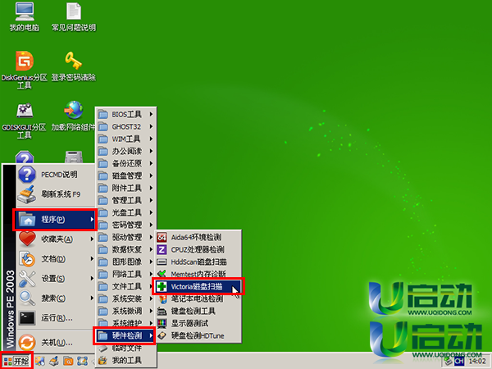Image resolution: width=492 pixels, height=369 pixels.
Task: Expand the 硬件检测 submenu arrow
Action: click(151, 335)
